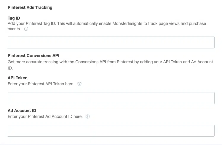Click "API Token and Ad Account" in description
This screenshot has height=145, width=222.
point(188,62)
